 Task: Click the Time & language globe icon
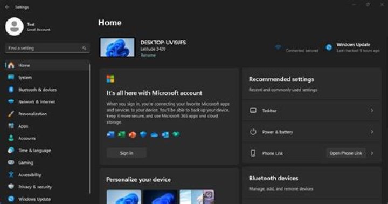click(x=11, y=150)
